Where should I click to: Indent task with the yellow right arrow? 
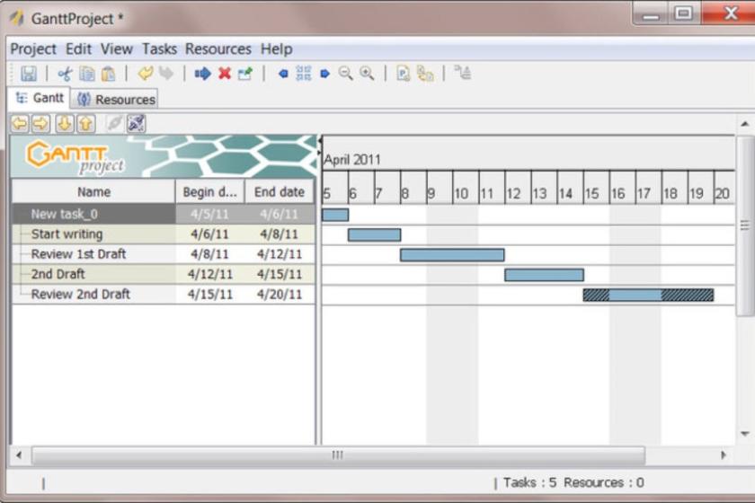tap(41, 124)
